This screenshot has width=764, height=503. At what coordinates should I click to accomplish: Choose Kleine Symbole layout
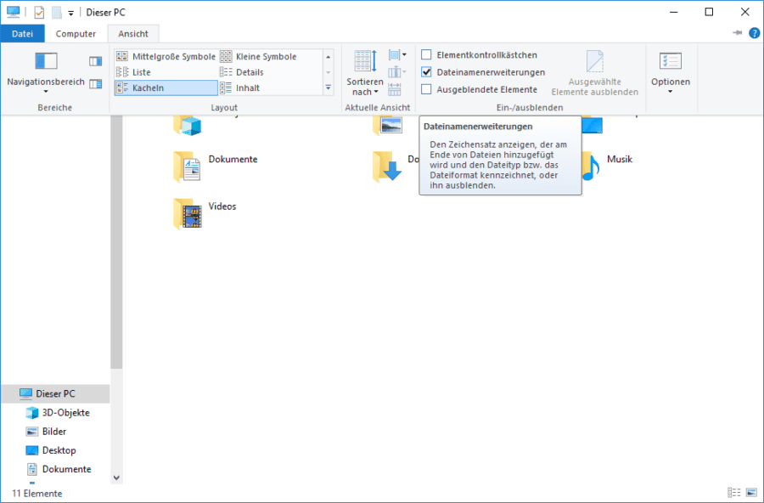259,57
